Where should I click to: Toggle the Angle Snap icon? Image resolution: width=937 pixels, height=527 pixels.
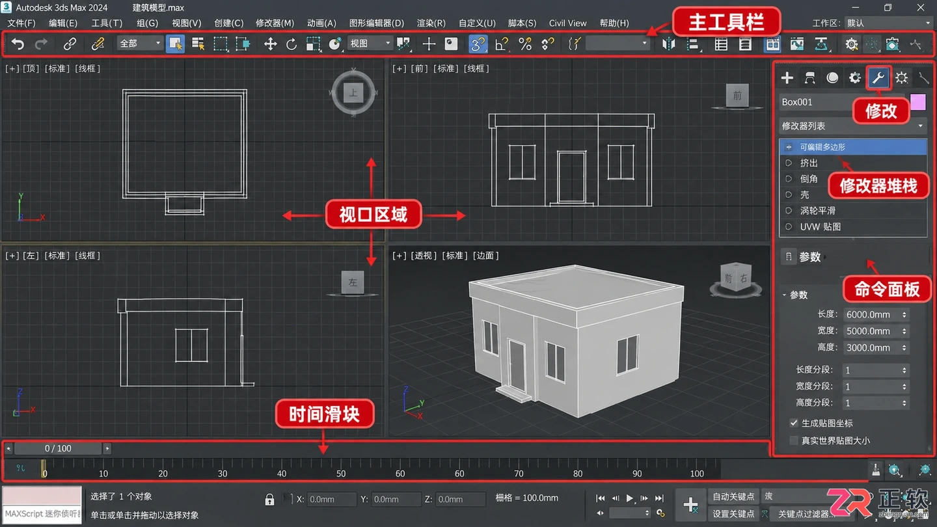click(502, 44)
